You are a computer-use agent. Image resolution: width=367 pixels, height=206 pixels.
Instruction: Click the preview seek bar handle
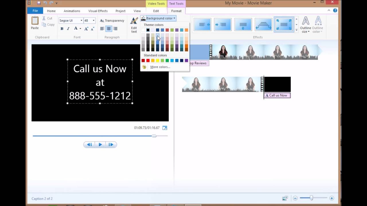[x=154, y=136]
